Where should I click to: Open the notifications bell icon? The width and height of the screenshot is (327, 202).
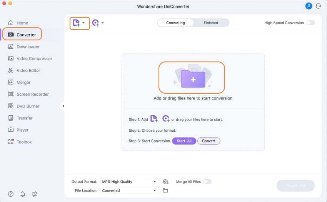[x=23, y=194]
